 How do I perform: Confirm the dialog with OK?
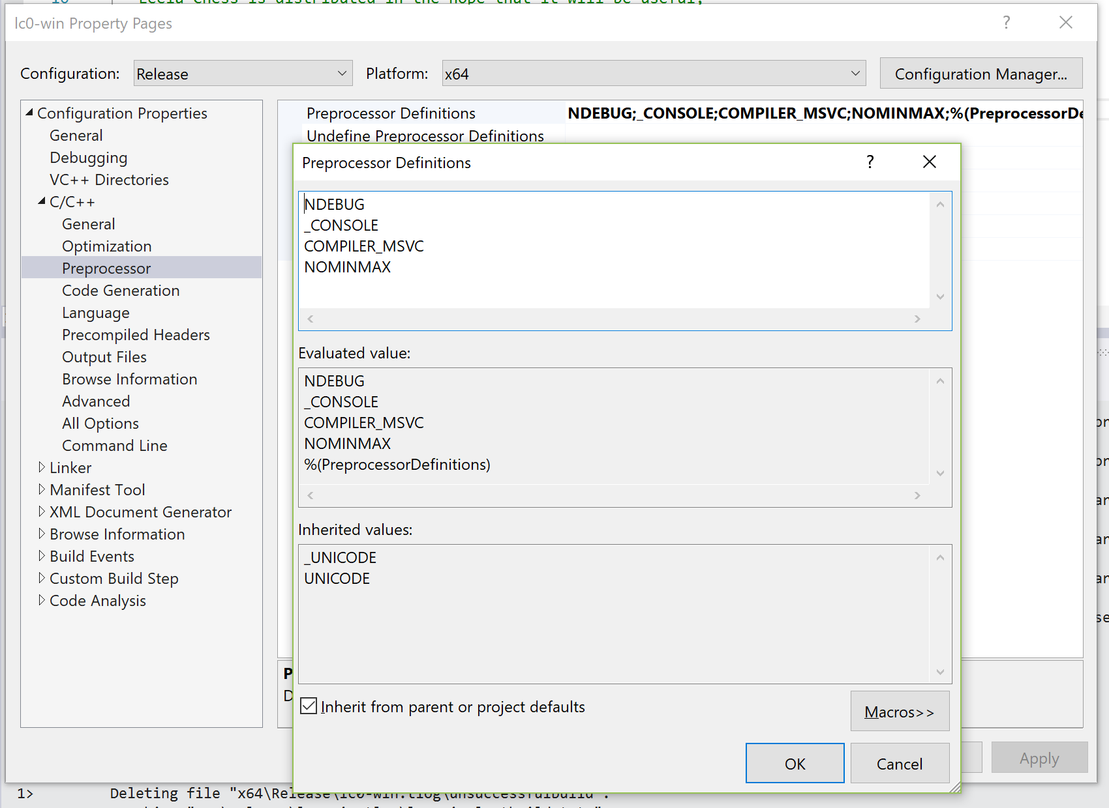(x=795, y=763)
